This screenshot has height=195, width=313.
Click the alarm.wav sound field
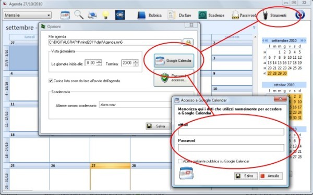coord(136,105)
